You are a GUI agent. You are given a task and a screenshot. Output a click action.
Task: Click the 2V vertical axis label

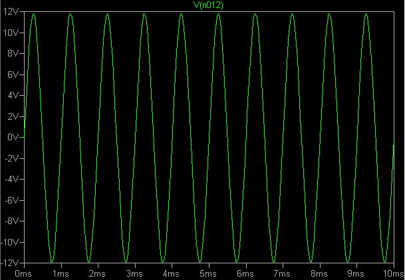pyautogui.click(x=13, y=116)
